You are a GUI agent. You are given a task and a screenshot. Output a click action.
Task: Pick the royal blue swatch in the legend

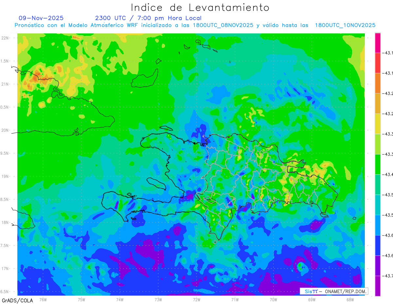378,245
